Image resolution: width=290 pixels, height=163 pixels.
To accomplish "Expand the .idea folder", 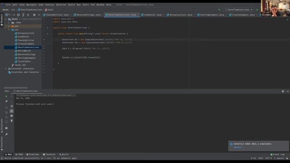I will point(9,23).
